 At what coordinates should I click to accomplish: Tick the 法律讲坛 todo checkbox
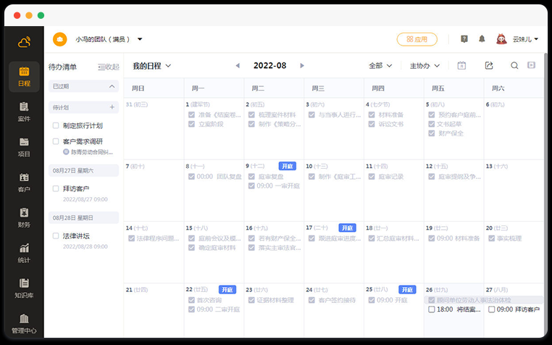[56, 236]
